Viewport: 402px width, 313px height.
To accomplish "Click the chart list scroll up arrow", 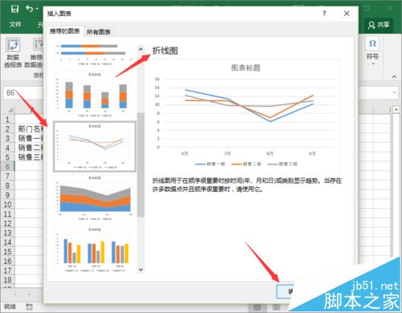I will (x=141, y=49).
